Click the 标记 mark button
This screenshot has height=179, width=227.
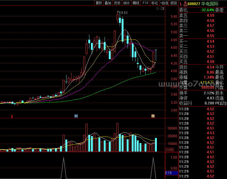(154, 3)
